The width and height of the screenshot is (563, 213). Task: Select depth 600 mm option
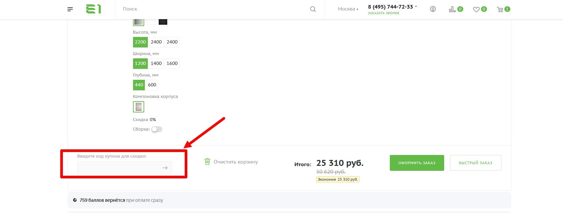click(152, 85)
